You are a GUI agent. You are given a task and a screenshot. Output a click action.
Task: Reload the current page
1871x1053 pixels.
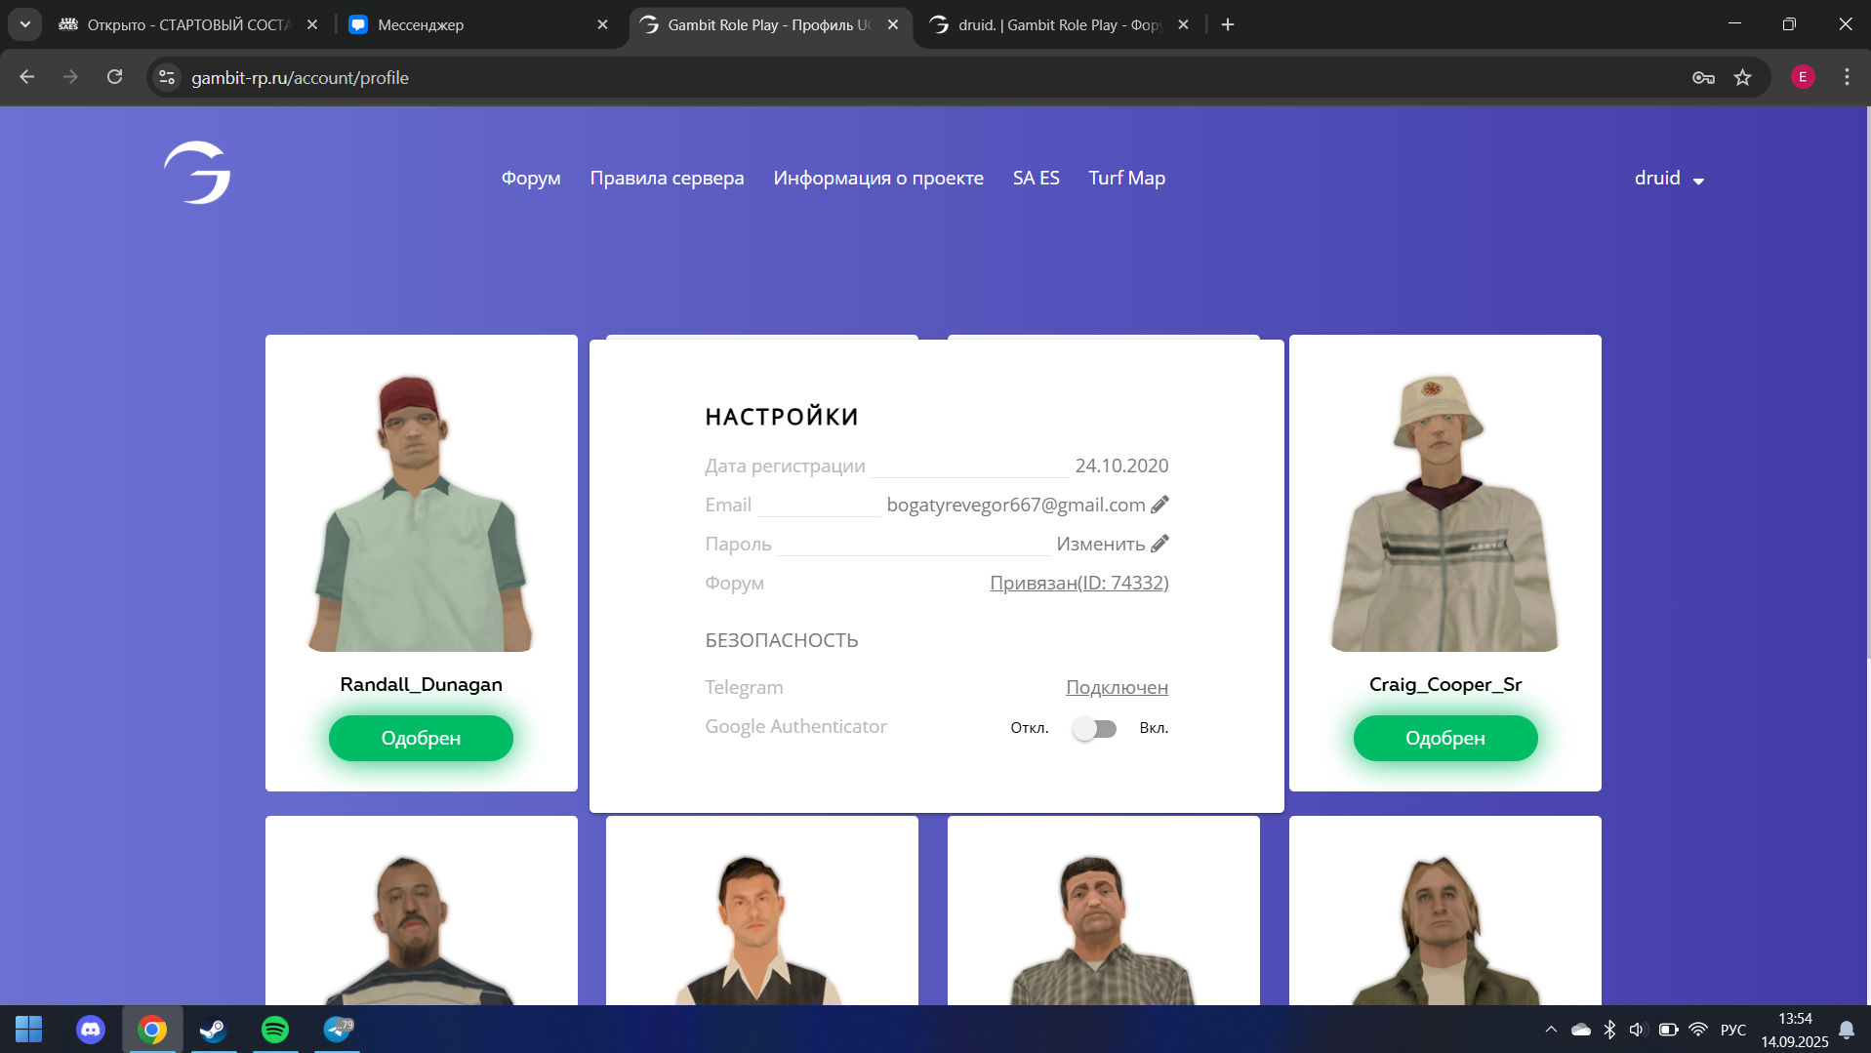click(x=114, y=77)
